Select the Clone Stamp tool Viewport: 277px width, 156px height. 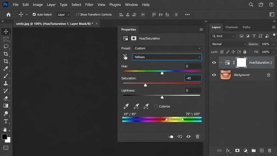[x=6, y=84]
